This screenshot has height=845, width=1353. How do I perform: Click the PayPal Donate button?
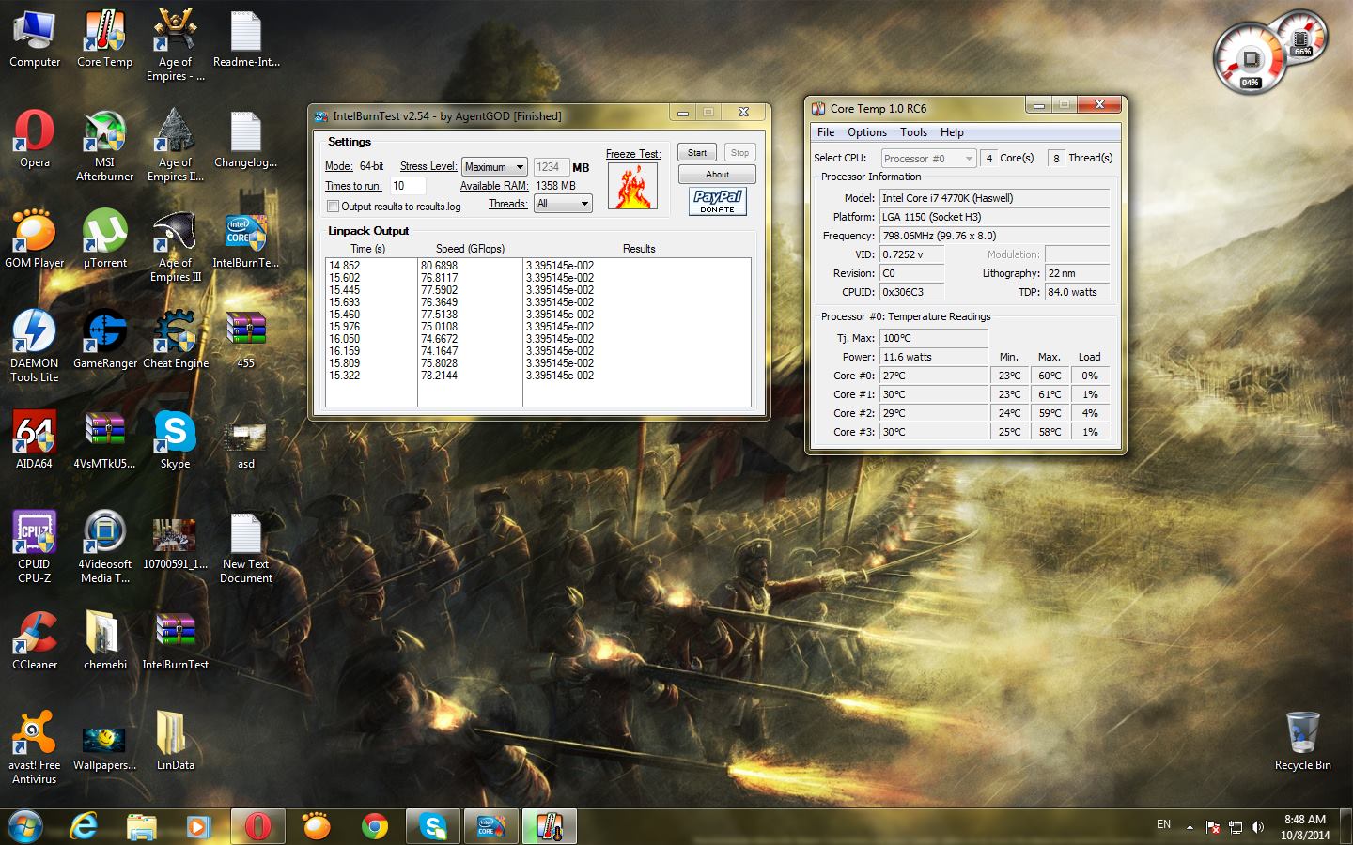tap(717, 201)
